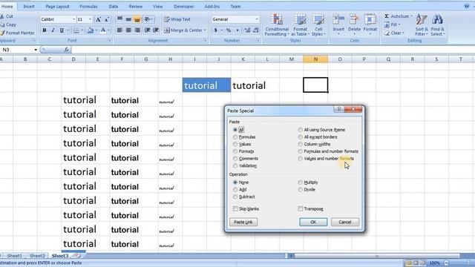Toggle Underline formatting
This screenshot has height=267, width=475.
[x=62, y=30]
